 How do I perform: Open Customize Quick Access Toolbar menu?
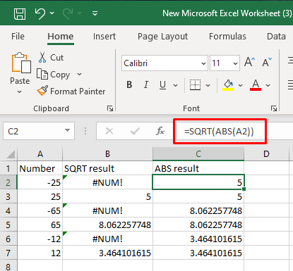[x=95, y=13]
